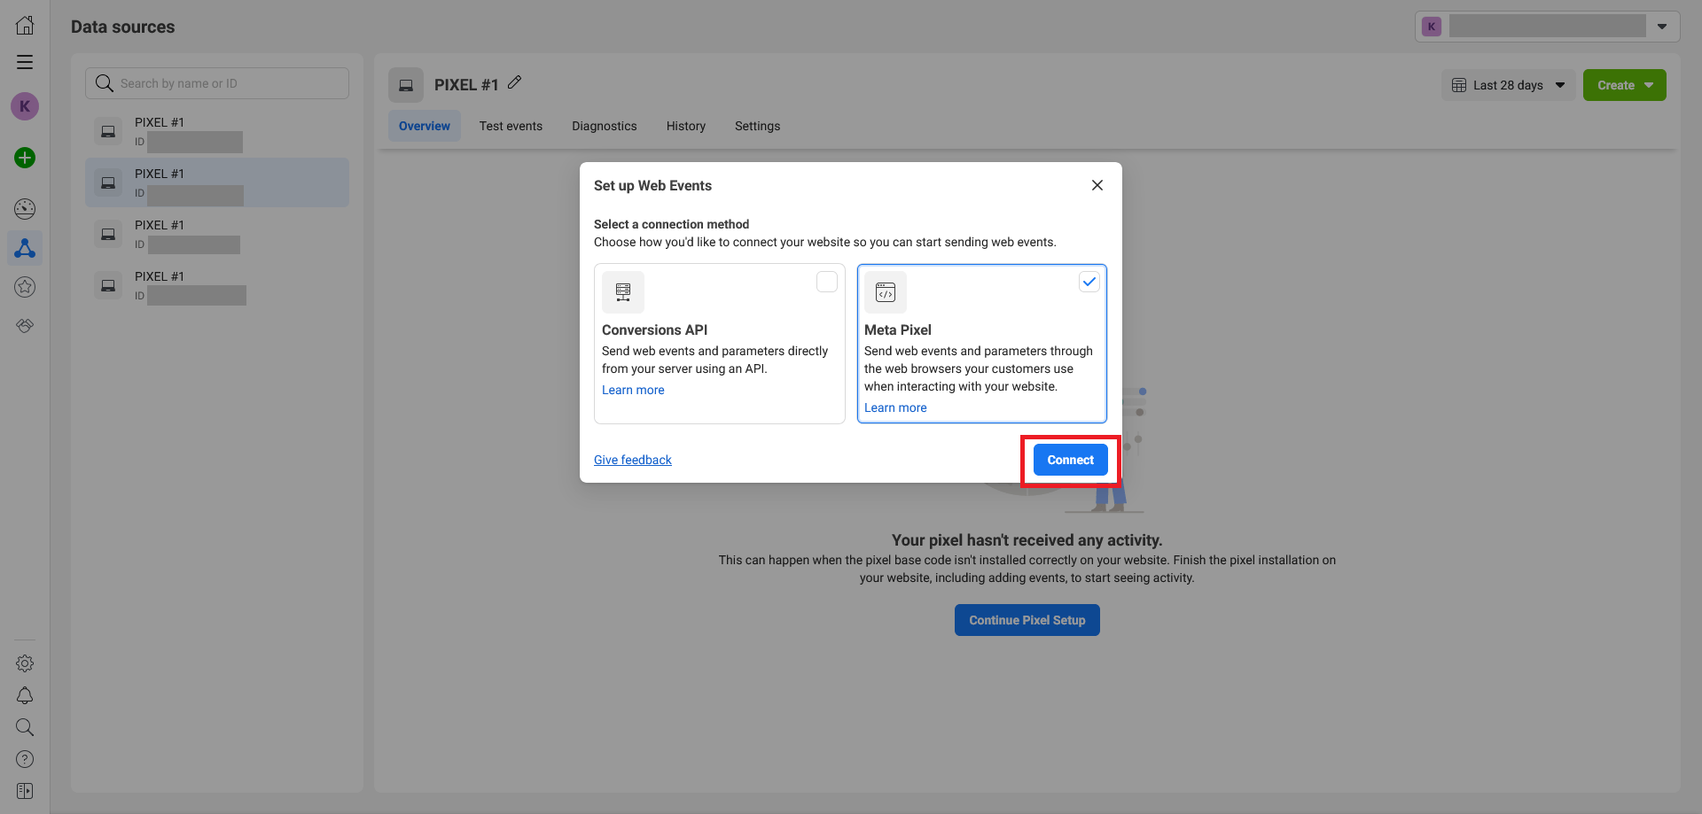The height and width of the screenshot is (814, 1702).
Task: Open the Last 28 days date picker
Action: click(1507, 84)
